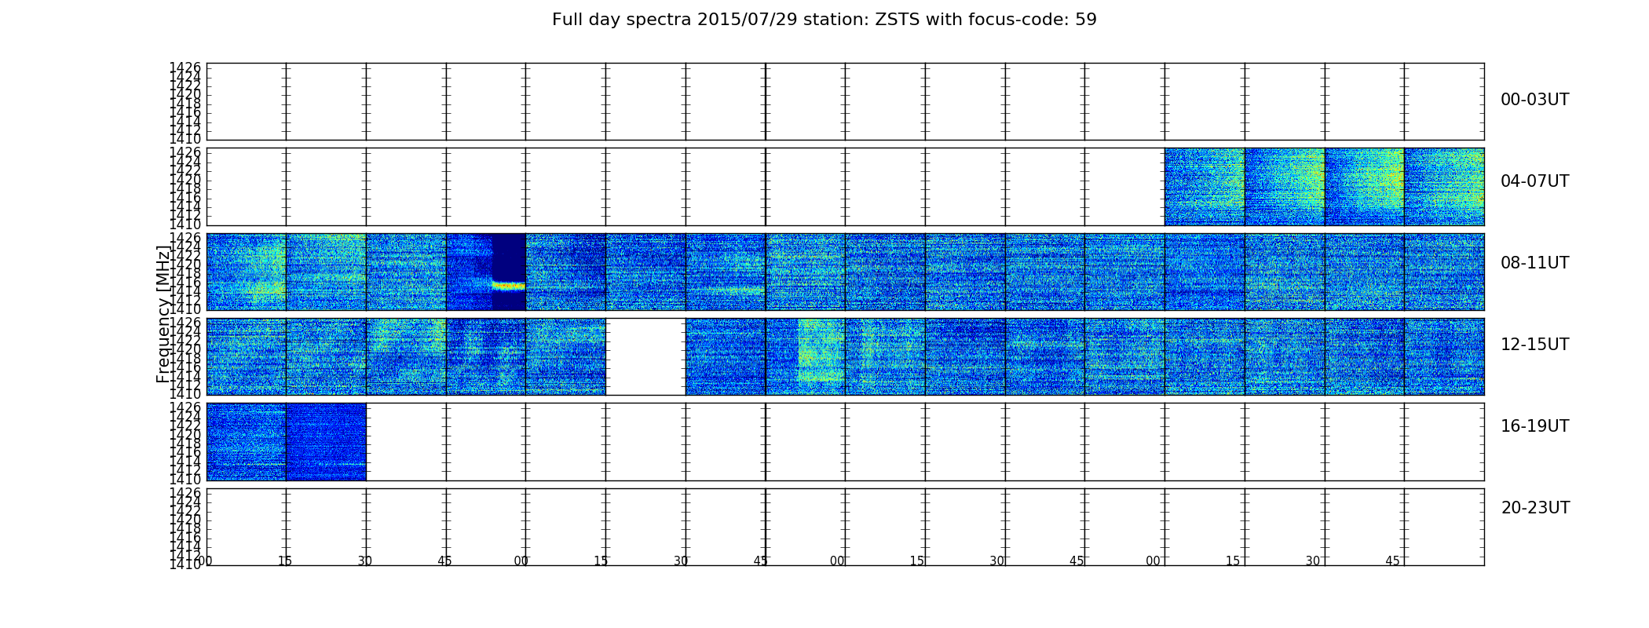The image size is (1649, 628).
Task: Select the "04-07UT" row label
Action: coord(1534,181)
